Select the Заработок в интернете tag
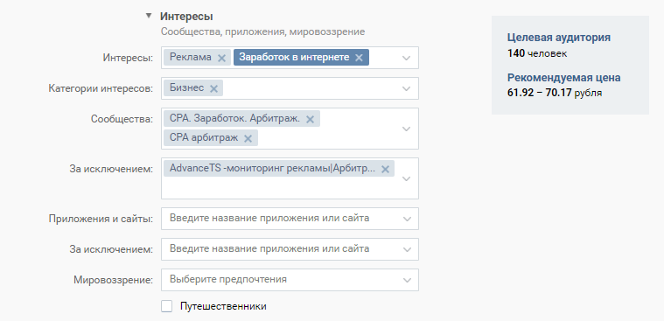The height and width of the screenshot is (321, 664). (x=294, y=58)
